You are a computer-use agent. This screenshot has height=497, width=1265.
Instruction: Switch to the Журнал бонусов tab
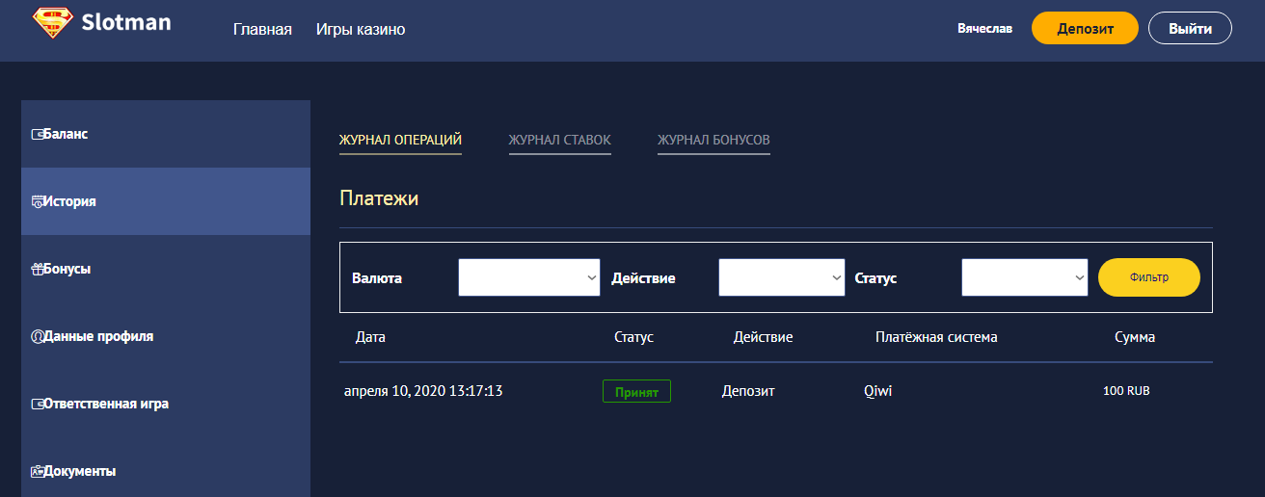point(713,141)
